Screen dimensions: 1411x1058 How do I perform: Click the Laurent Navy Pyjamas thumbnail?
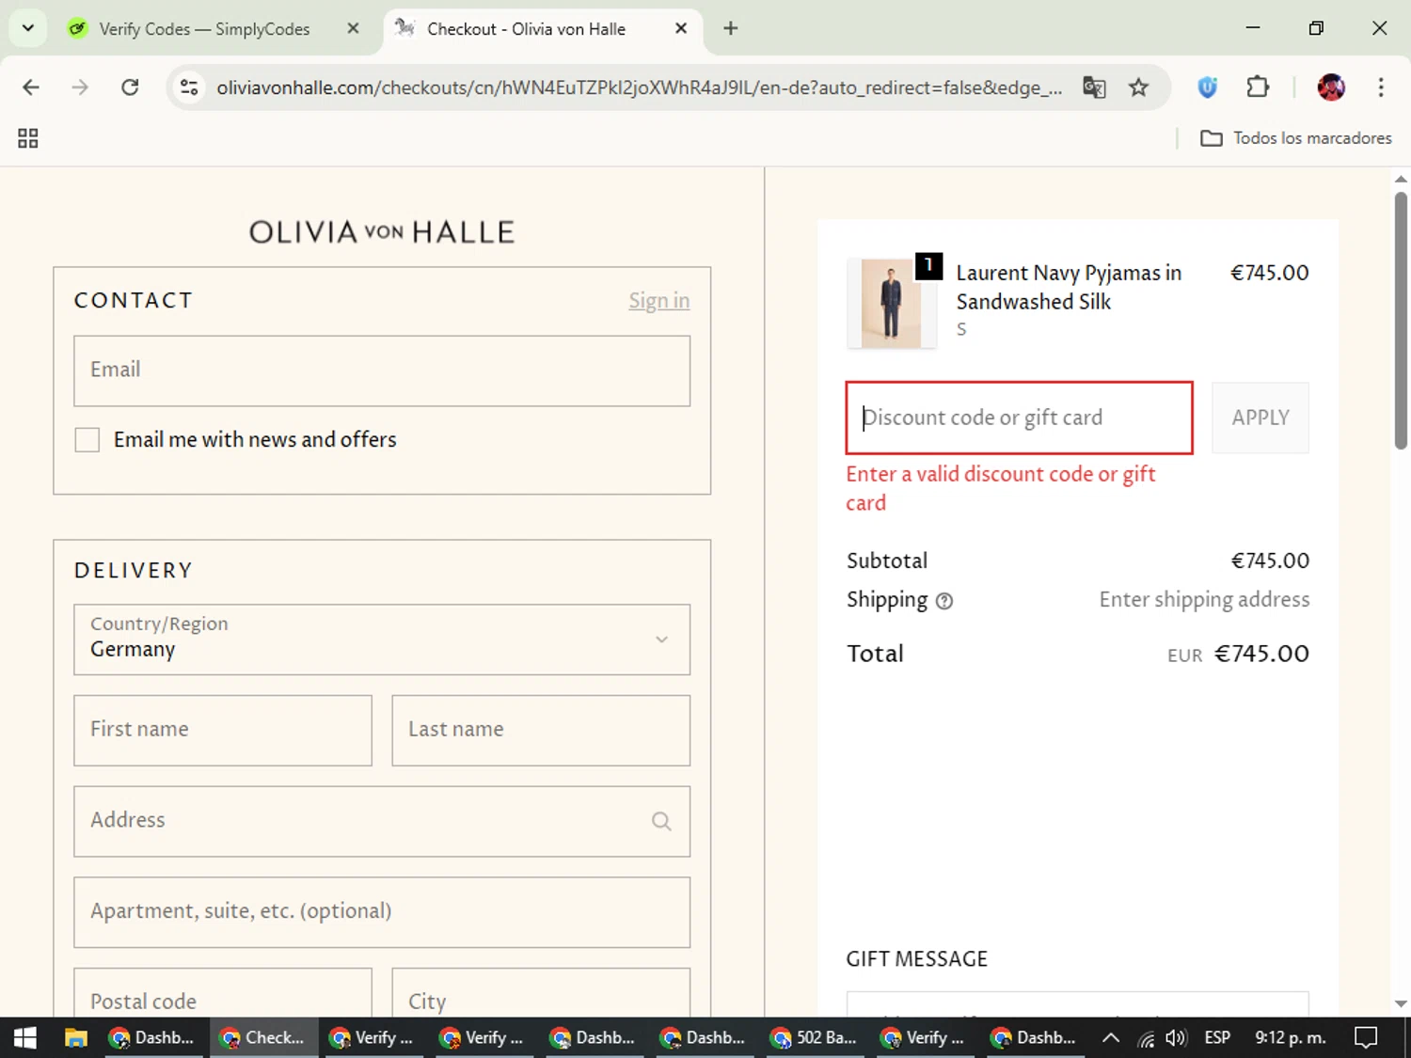click(x=891, y=303)
